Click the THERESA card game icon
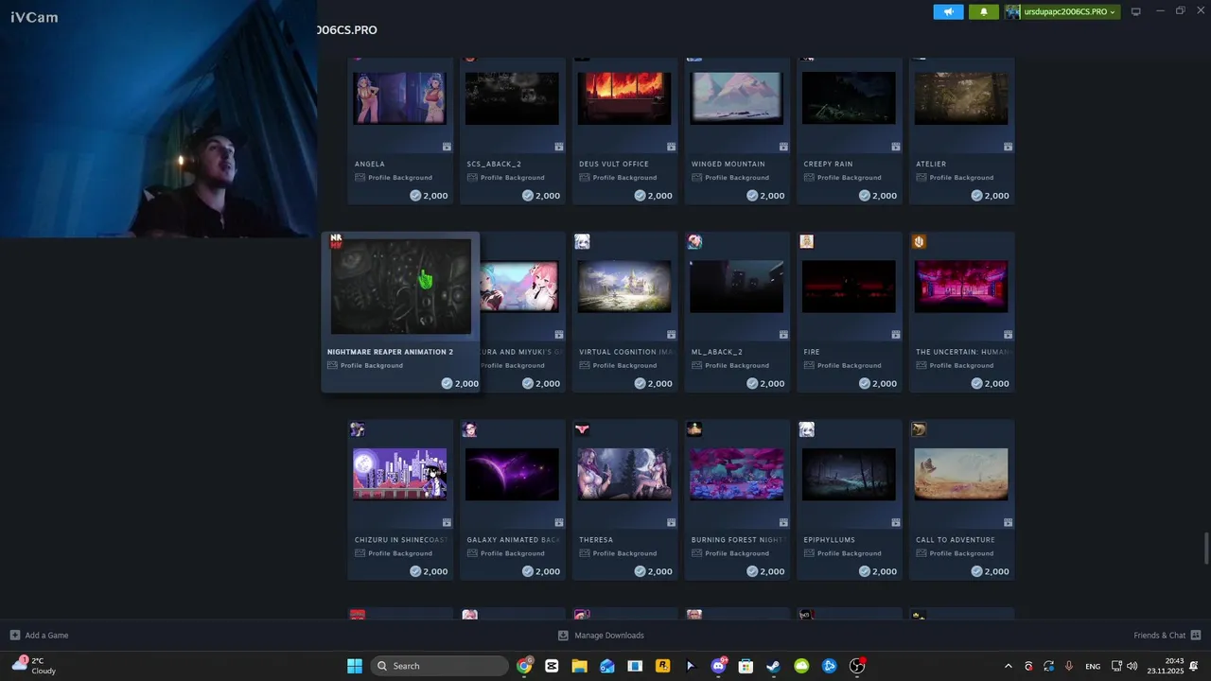Screen dimensions: 1211x681 pyautogui.click(x=582, y=429)
